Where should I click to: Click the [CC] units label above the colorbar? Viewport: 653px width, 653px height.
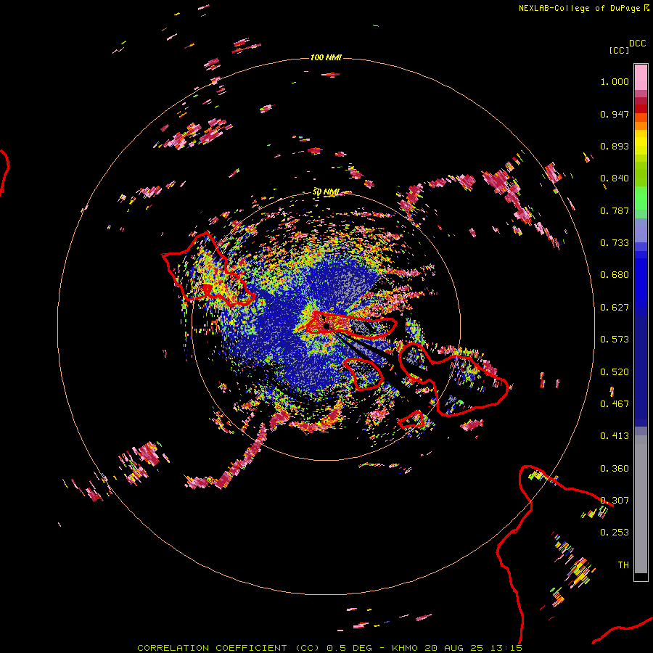pos(619,50)
